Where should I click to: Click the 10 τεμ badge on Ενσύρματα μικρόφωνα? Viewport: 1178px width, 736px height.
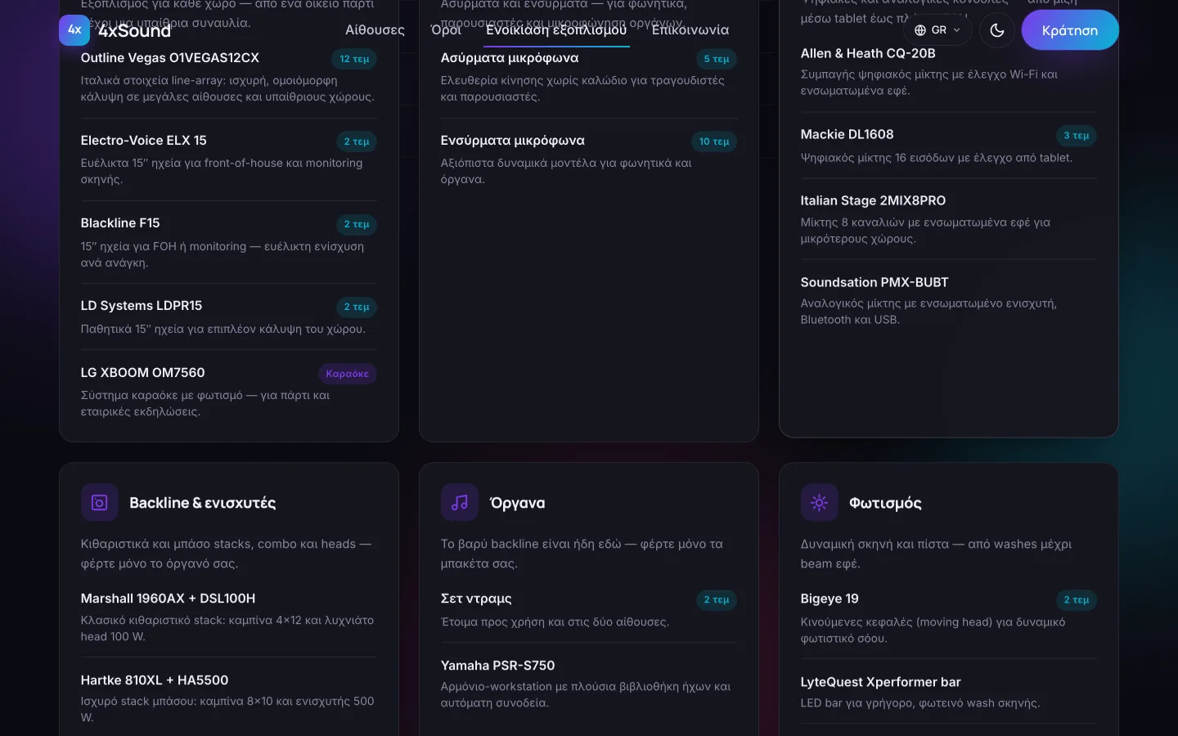(714, 141)
